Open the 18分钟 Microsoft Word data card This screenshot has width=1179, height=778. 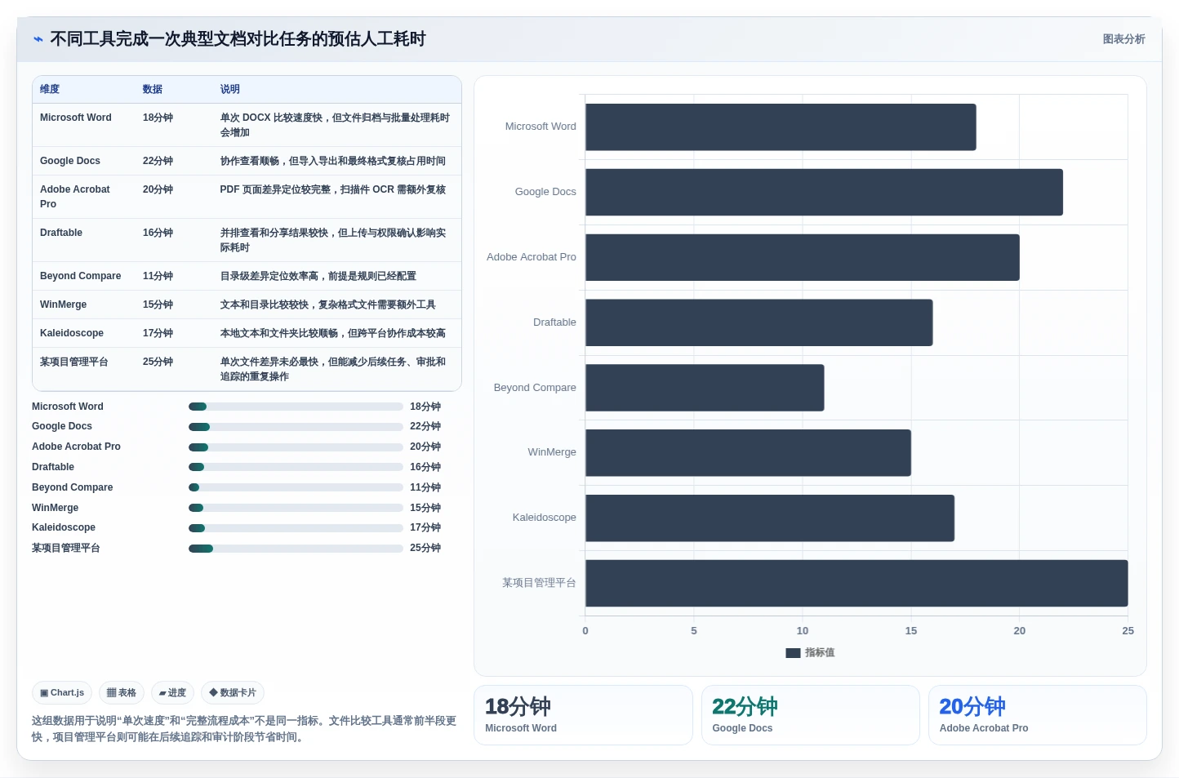tap(583, 715)
